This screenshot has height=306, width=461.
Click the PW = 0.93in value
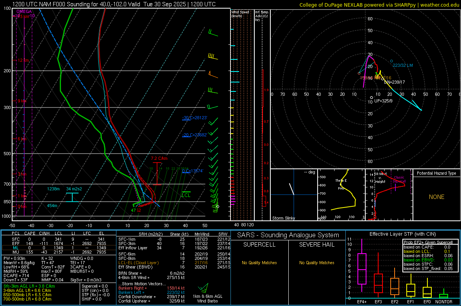click(x=14, y=258)
